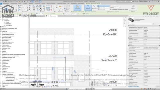Image resolution: width=160 pixels, height=90 pixels.
Task: Open the Level (Уровень) dropdown in options bar
Action: (x=25, y=14)
